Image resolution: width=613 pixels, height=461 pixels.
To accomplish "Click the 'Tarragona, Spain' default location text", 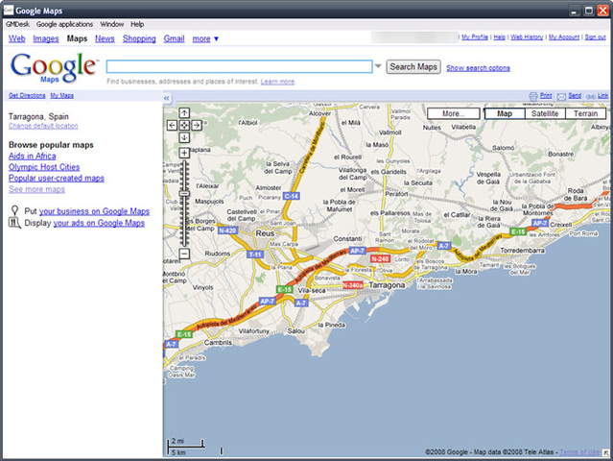I will (x=38, y=116).
